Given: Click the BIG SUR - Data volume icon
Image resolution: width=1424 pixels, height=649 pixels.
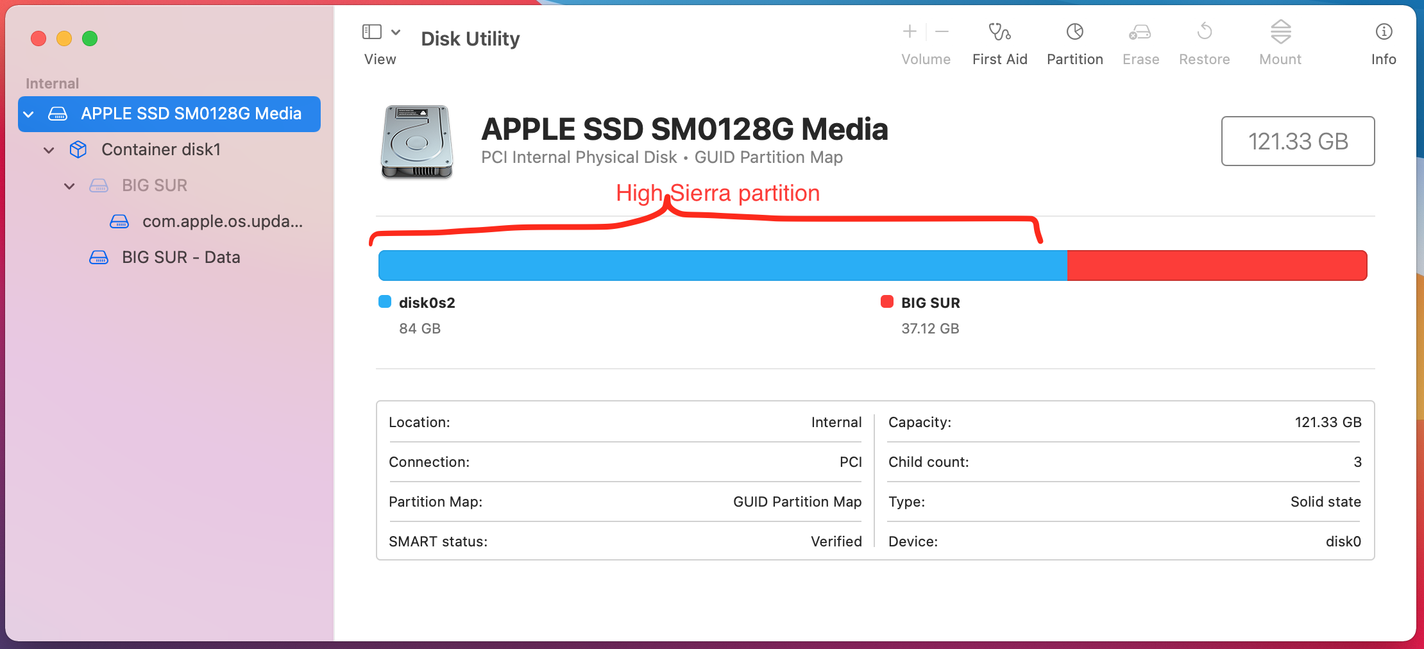Looking at the screenshot, I should click(x=99, y=257).
